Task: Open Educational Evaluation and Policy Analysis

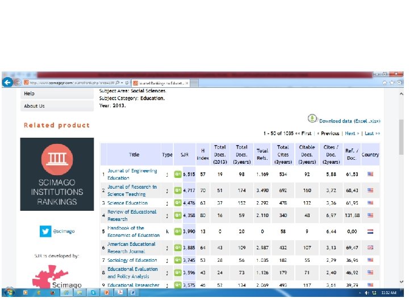Action: pos(132,273)
